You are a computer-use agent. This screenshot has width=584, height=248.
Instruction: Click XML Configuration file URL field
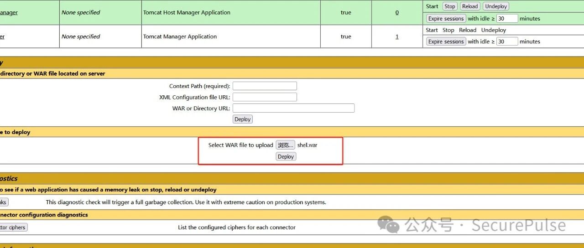click(265, 97)
